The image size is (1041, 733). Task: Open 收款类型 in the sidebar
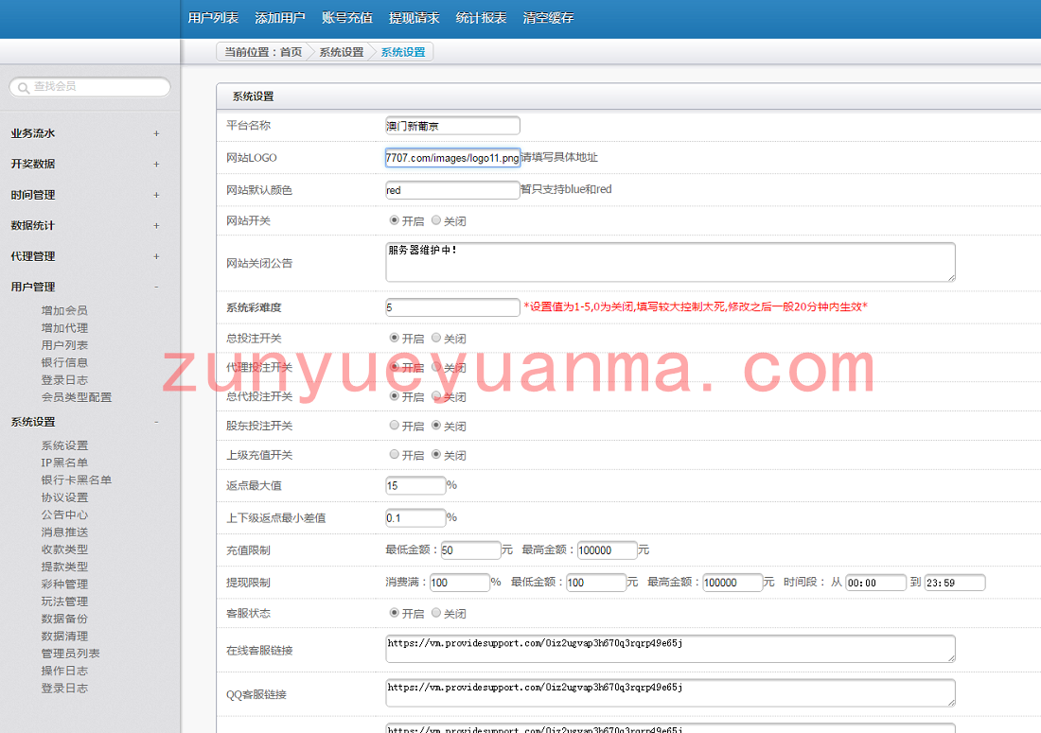(x=64, y=550)
